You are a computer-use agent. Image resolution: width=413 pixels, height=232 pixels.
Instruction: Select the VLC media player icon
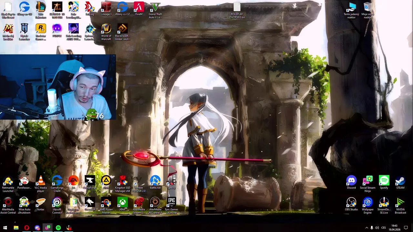pos(41,184)
